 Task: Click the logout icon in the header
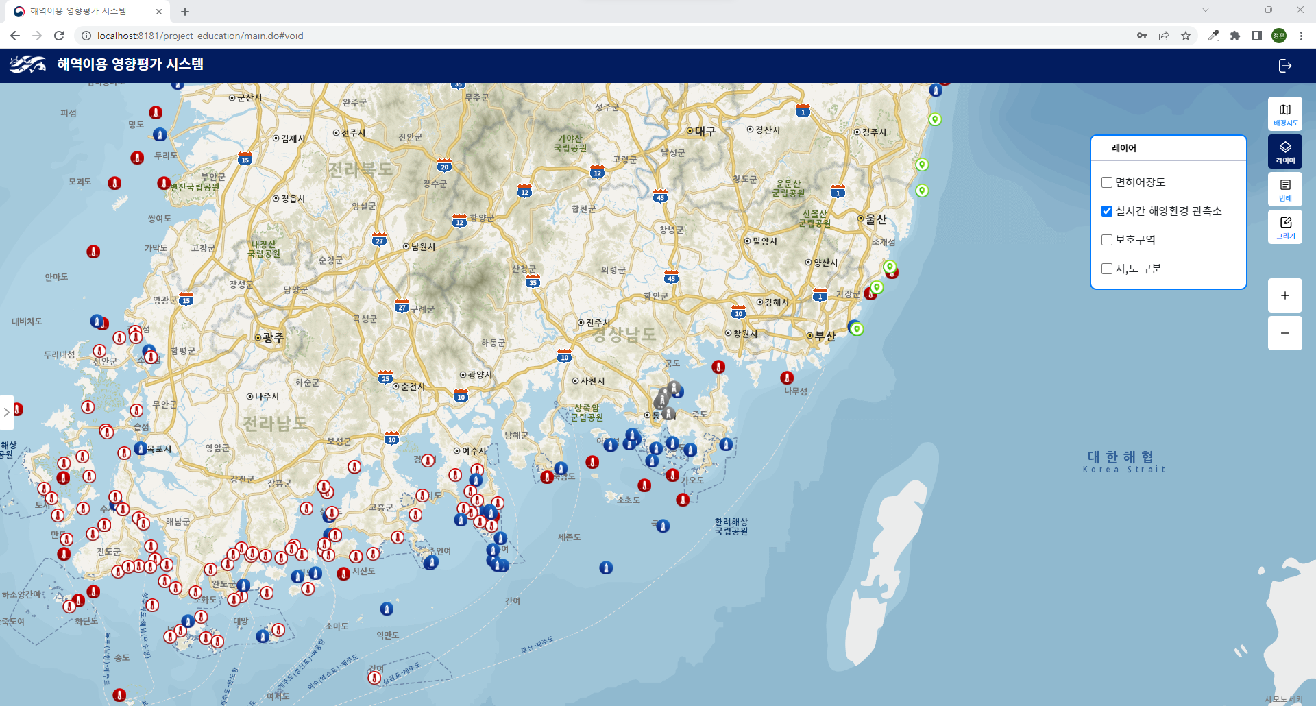1286,65
